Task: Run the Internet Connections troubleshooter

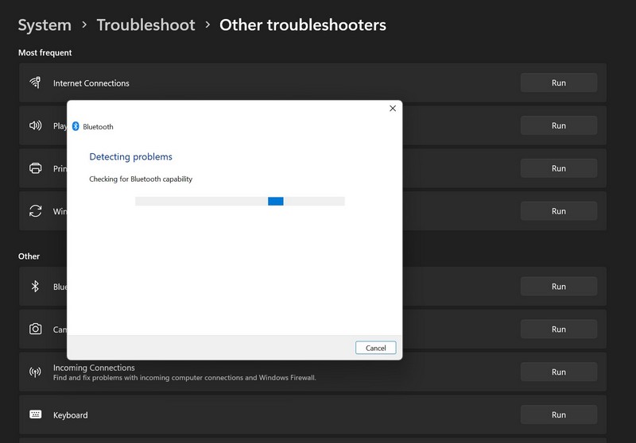Action: (558, 83)
